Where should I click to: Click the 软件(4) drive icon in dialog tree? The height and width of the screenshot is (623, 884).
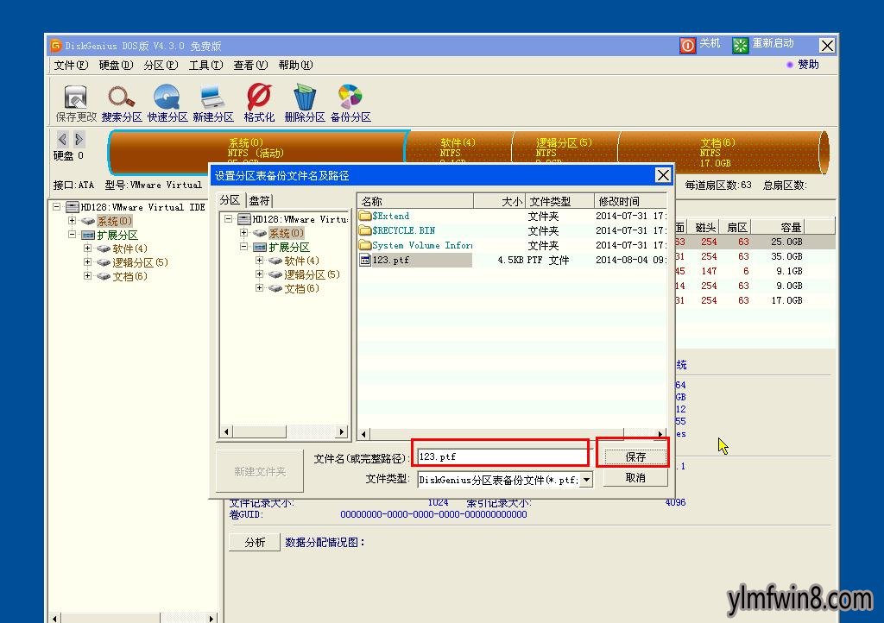[275, 261]
